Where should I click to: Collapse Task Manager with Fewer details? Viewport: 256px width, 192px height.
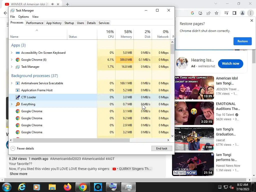[x=22, y=148]
